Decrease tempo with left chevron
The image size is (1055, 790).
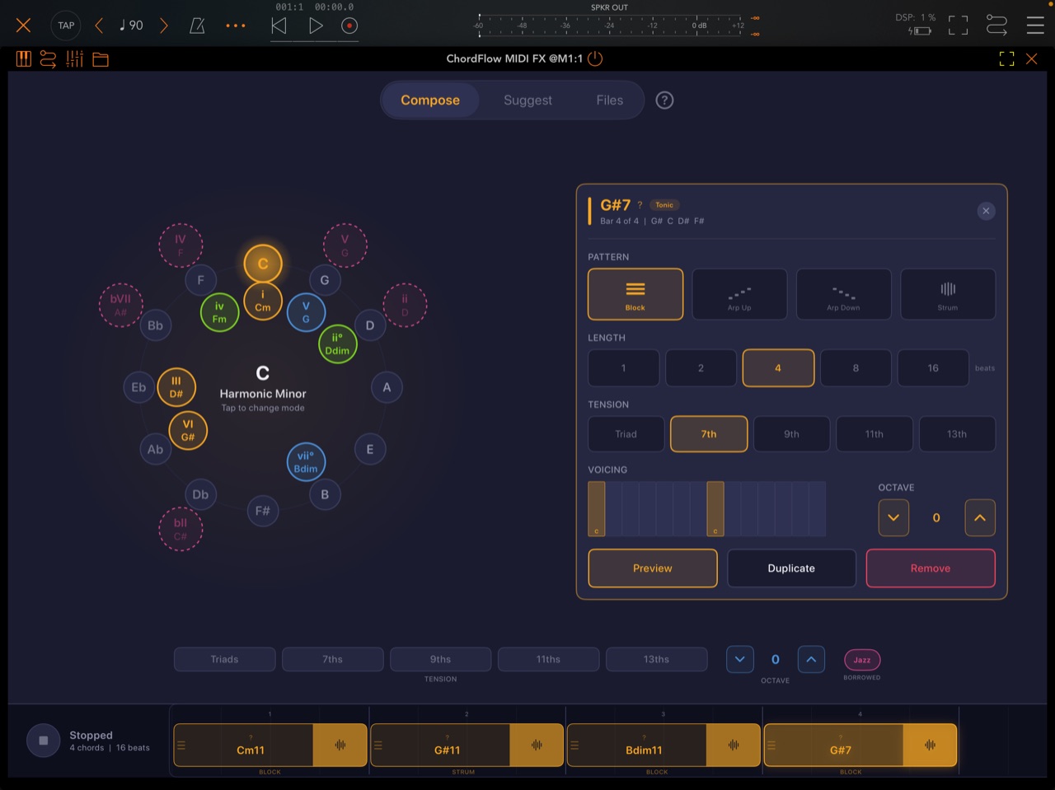[99, 26]
